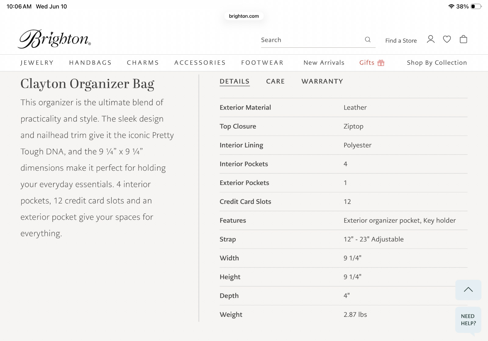The height and width of the screenshot is (341, 488).
Task: Click the Weight label
Action: click(x=231, y=315)
